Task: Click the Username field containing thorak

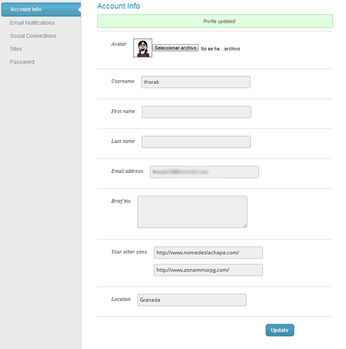Action: (196, 82)
